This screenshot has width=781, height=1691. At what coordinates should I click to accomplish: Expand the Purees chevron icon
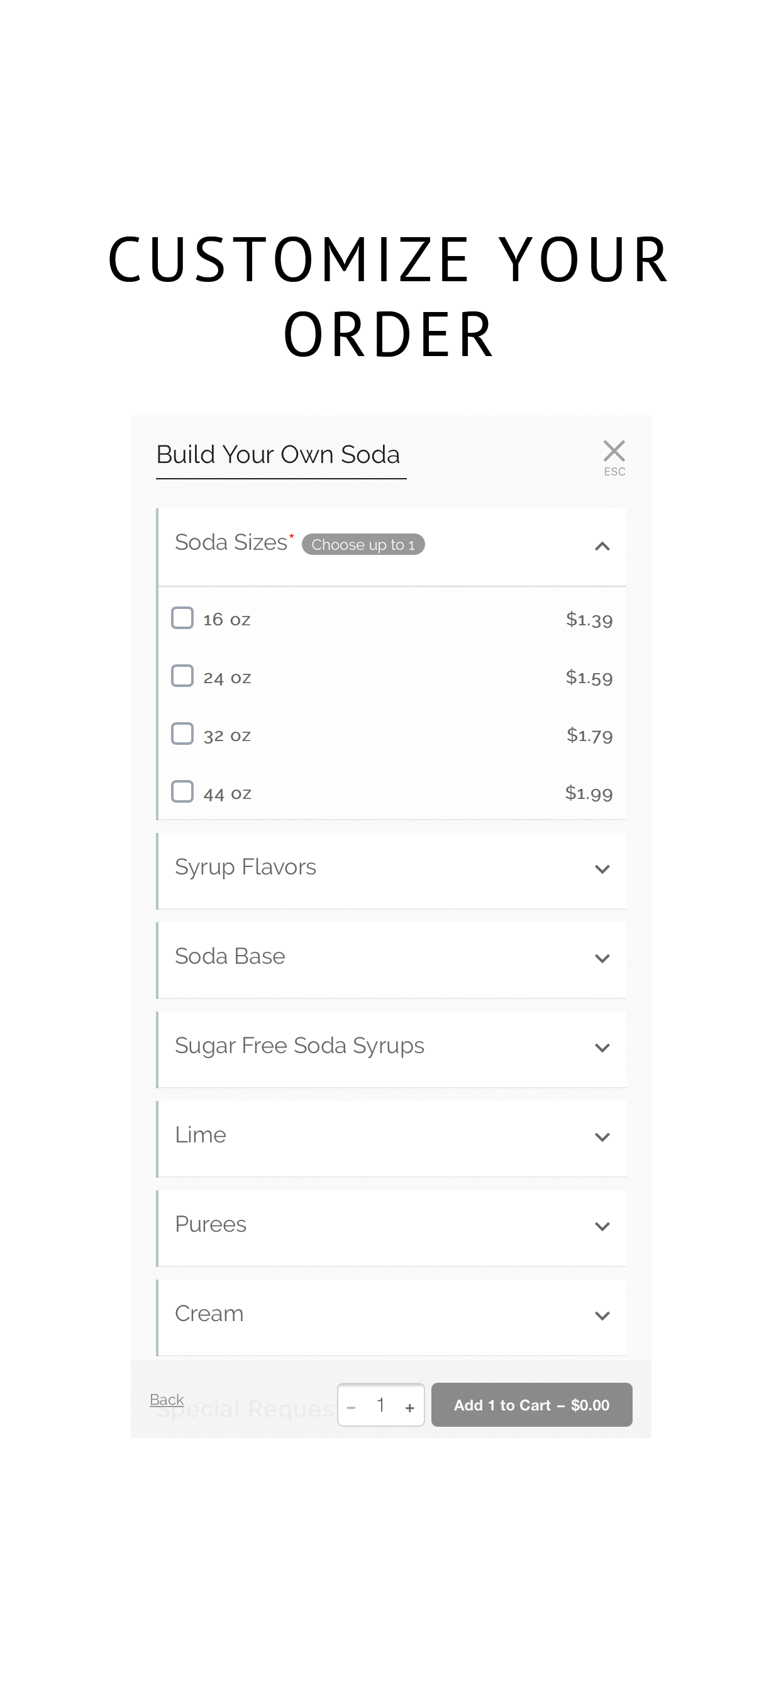tap(602, 1226)
